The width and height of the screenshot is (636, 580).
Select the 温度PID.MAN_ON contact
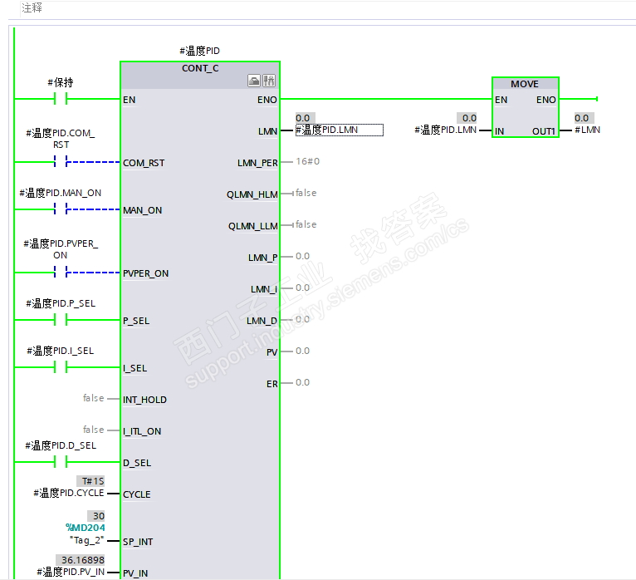point(61,209)
